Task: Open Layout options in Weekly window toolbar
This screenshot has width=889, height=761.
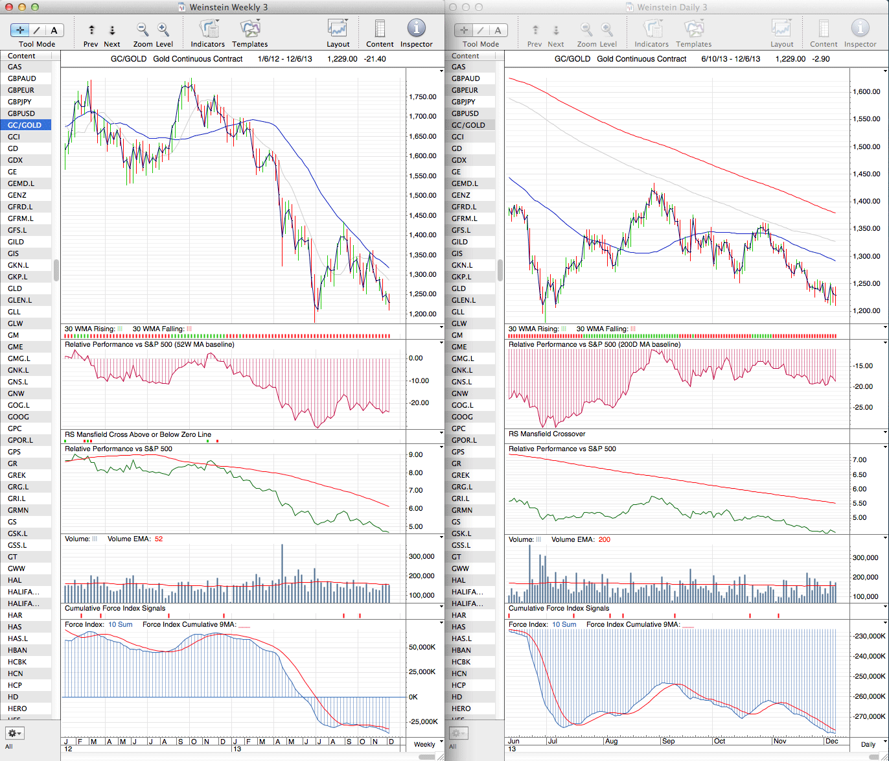Action: (338, 30)
